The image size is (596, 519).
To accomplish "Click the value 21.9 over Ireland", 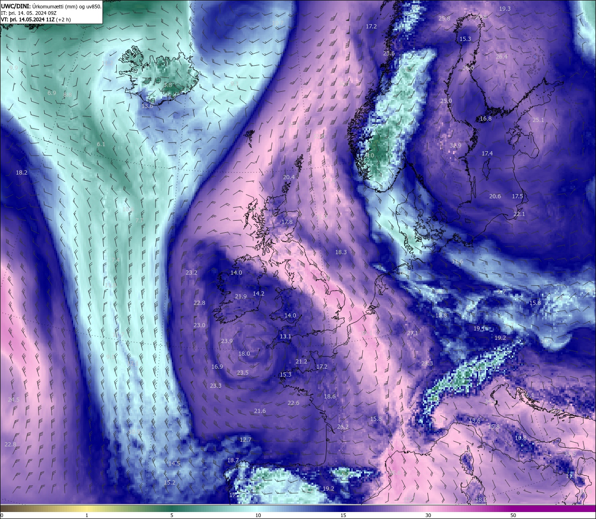I will pyautogui.click(x=241, y=297).
